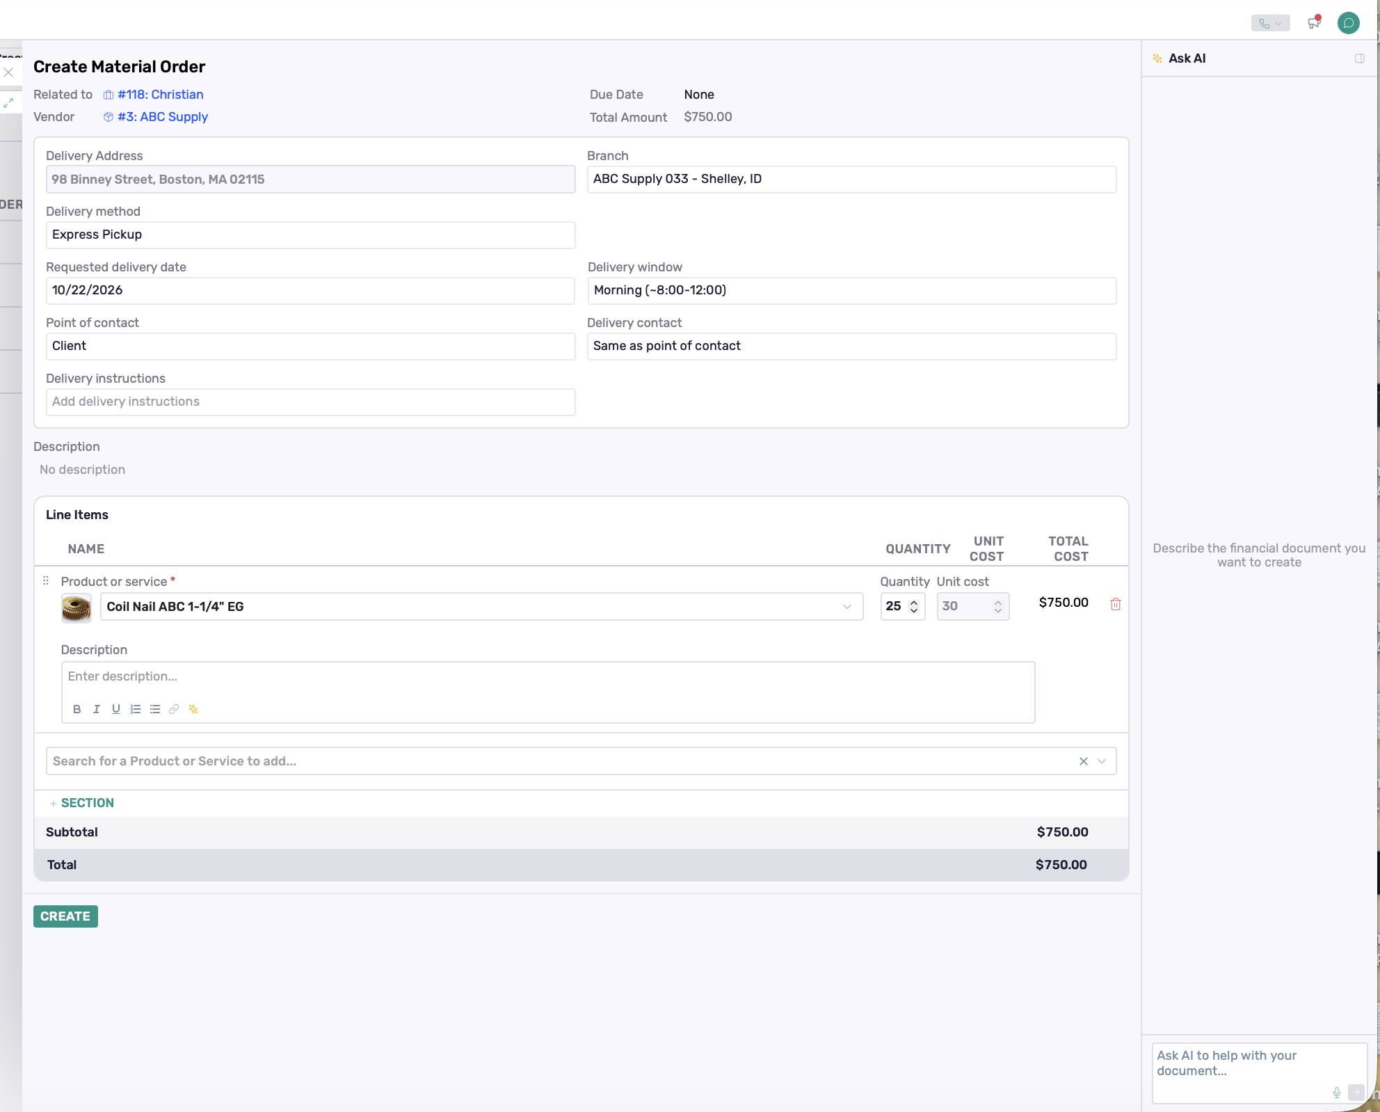Collapse the Ask AI side panel
Image resolution: width=1380 pixels, height=1112 pixels.
(x=1359, y=58)
